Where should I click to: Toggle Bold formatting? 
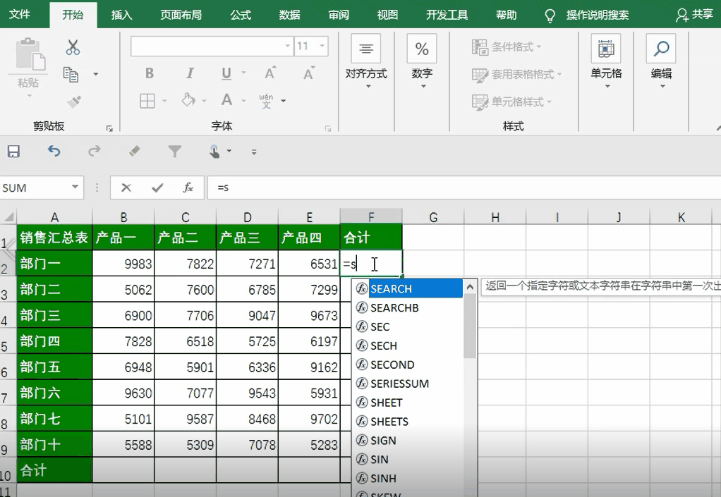click(150, 73)
